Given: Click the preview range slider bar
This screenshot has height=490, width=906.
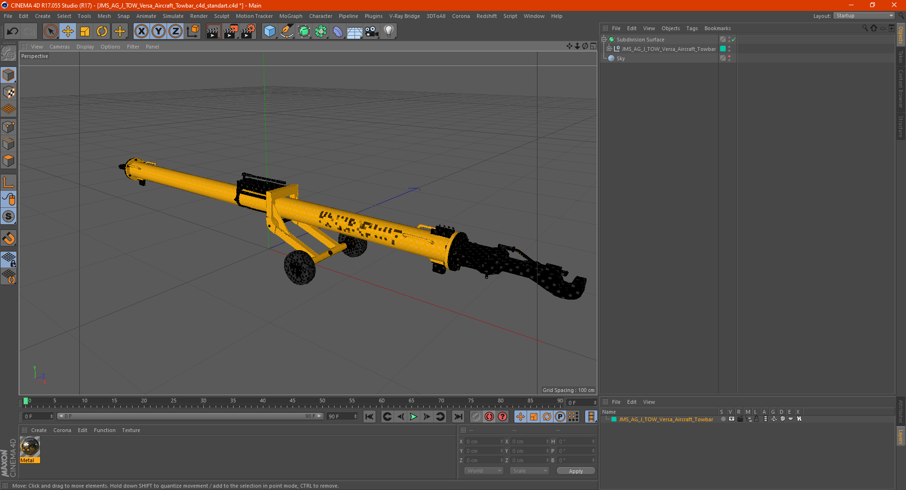Looking at the screenshot, I should [x=190, y=416].
